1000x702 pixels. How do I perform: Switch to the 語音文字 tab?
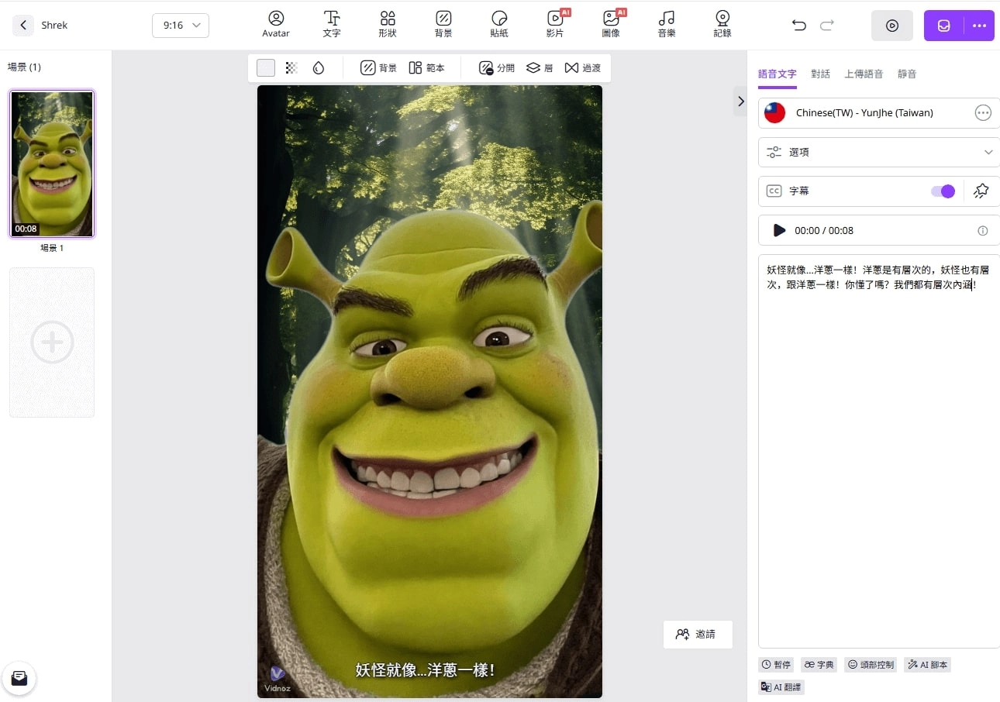(x=778, y=74)
